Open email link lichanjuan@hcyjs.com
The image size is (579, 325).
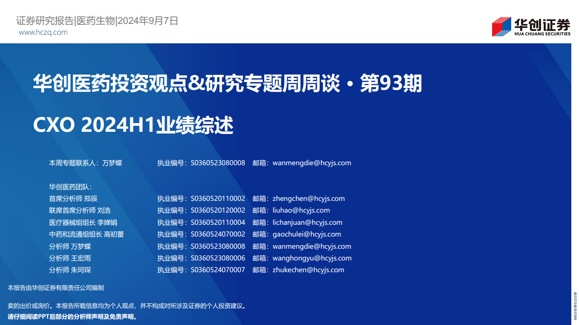(x=308, y=223)
